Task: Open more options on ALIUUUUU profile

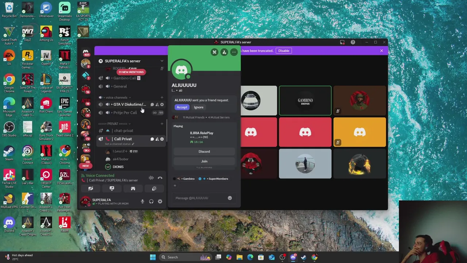Action: [x=234, y=52]
